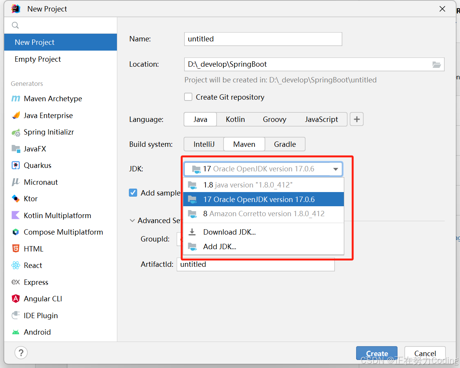Select JavaScript as the language
This screenshot has height=368, width=460.
click(322, 119)
